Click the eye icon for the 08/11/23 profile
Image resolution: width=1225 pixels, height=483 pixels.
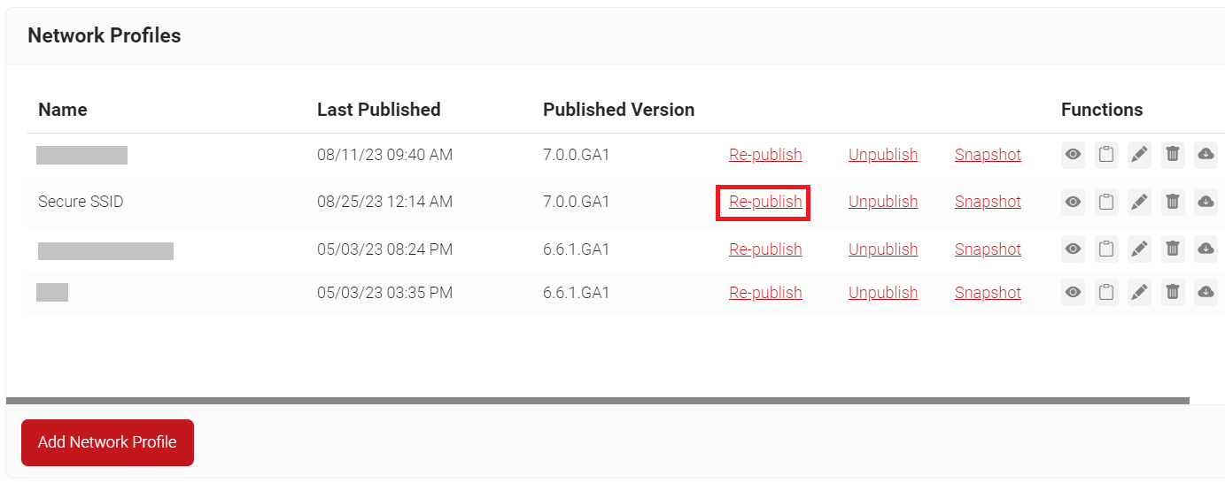[x=1073, y=155]
